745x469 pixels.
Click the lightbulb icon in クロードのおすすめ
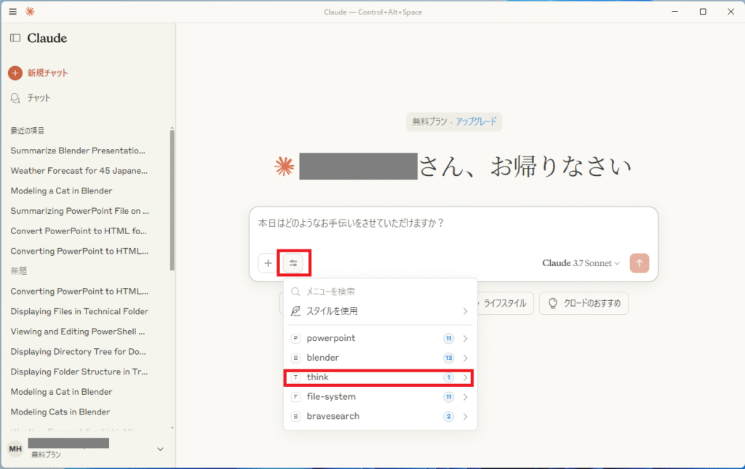point(553,303)
